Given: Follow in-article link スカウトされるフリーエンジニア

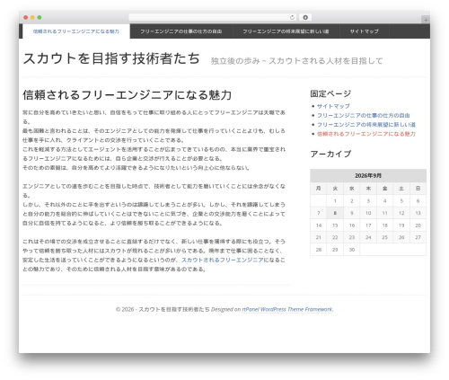Looking at the screenshot, I should point(223,260).
